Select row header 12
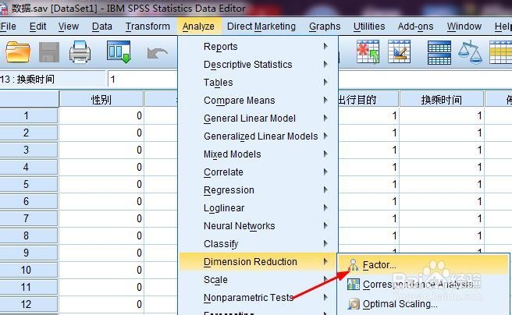512x315 pixels. point(29,304)
